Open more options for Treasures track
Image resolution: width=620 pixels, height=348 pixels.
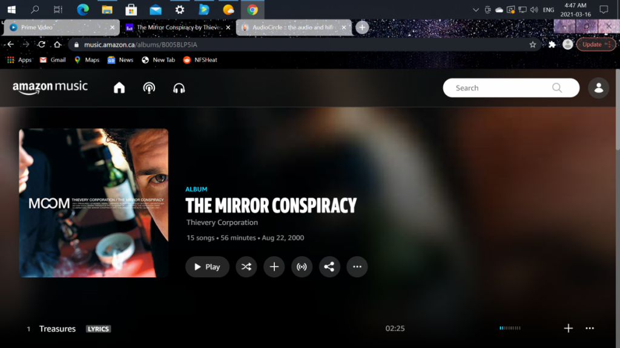click(x=590, y=328)
